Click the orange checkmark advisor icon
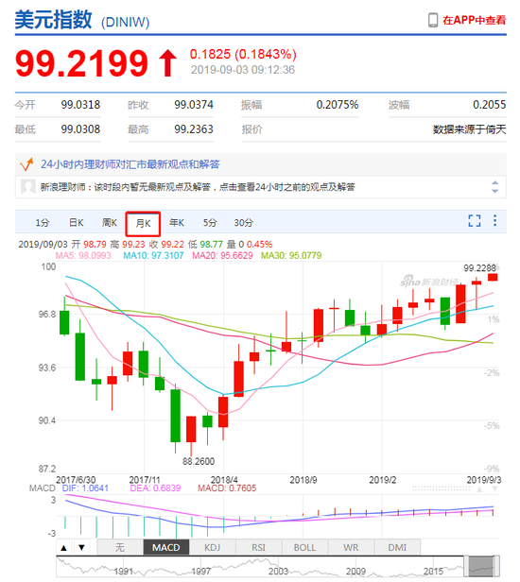 click(26, 164)
